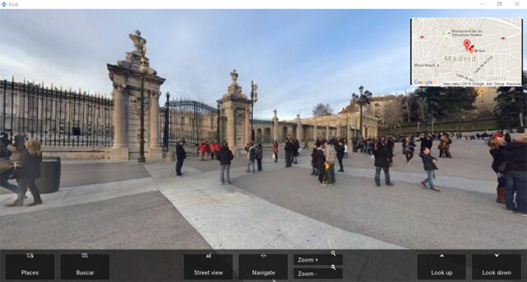Switch to Street view mode

click(x=208, y=266)
